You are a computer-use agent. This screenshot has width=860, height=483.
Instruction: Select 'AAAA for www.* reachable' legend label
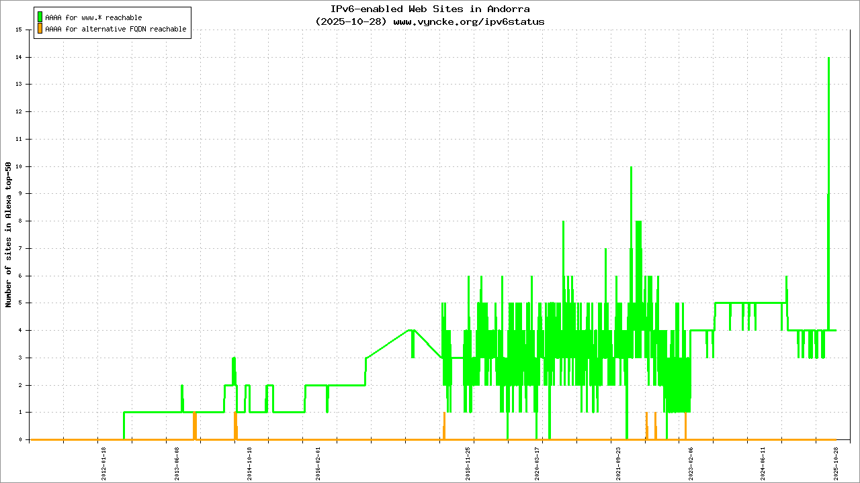(93, 17)
